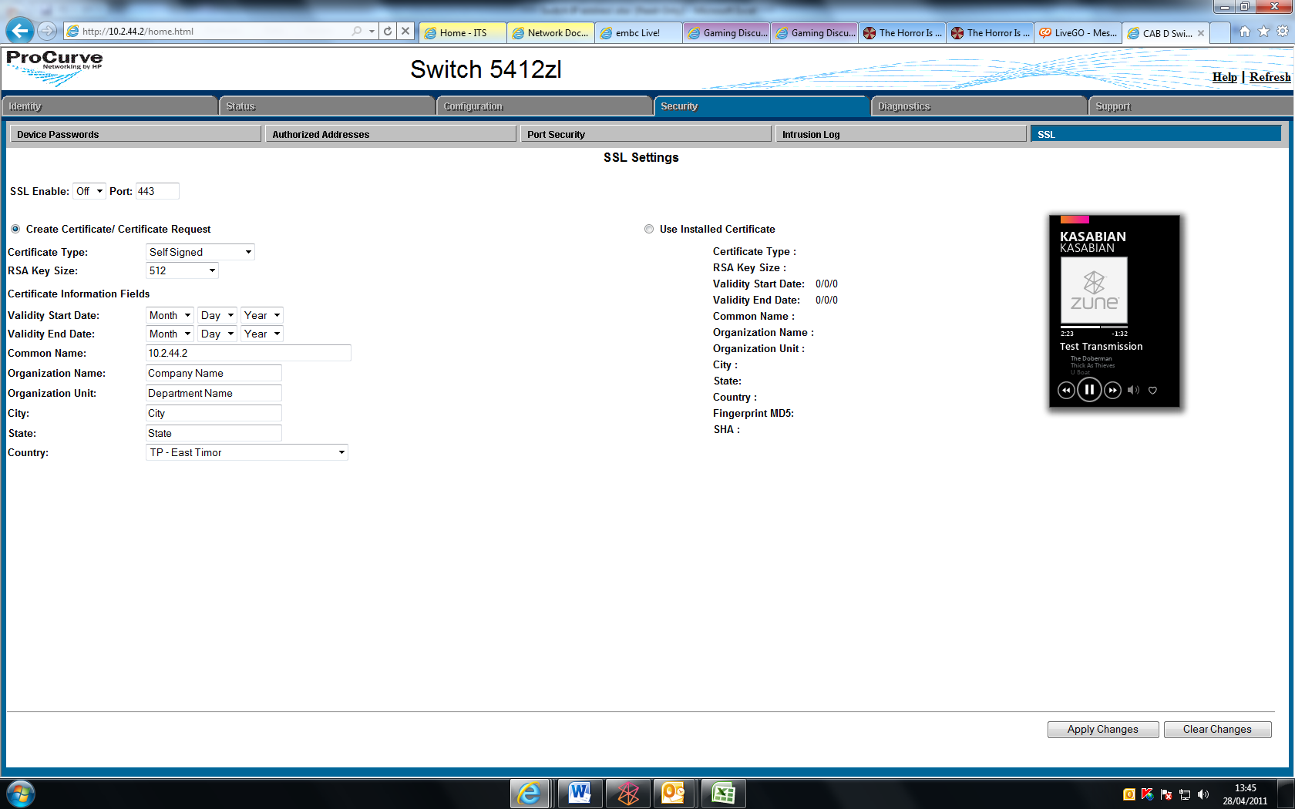Open the SSL Enable dropdown
The width and height of the screenshot is (1295, 809).
coord(89,191)
